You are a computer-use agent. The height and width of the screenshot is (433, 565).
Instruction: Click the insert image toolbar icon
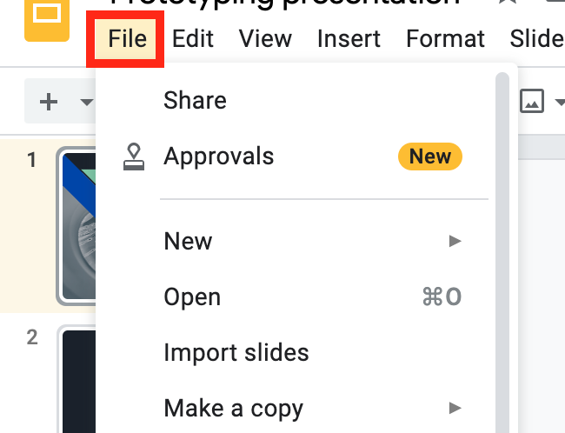(x=531, y=102)
